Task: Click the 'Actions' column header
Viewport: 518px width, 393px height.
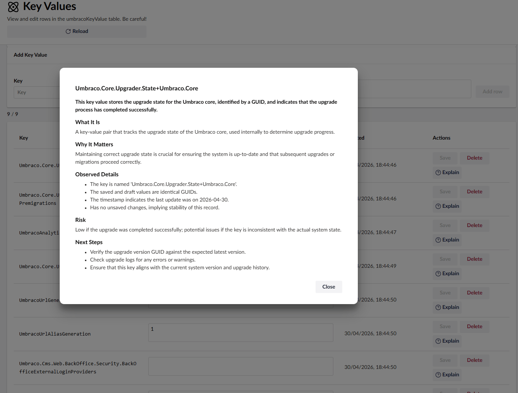Action: click(442, 138)
